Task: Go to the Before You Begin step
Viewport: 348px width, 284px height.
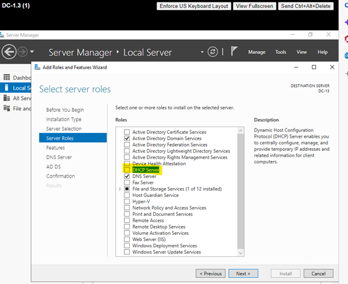Action: click(65, 110)
